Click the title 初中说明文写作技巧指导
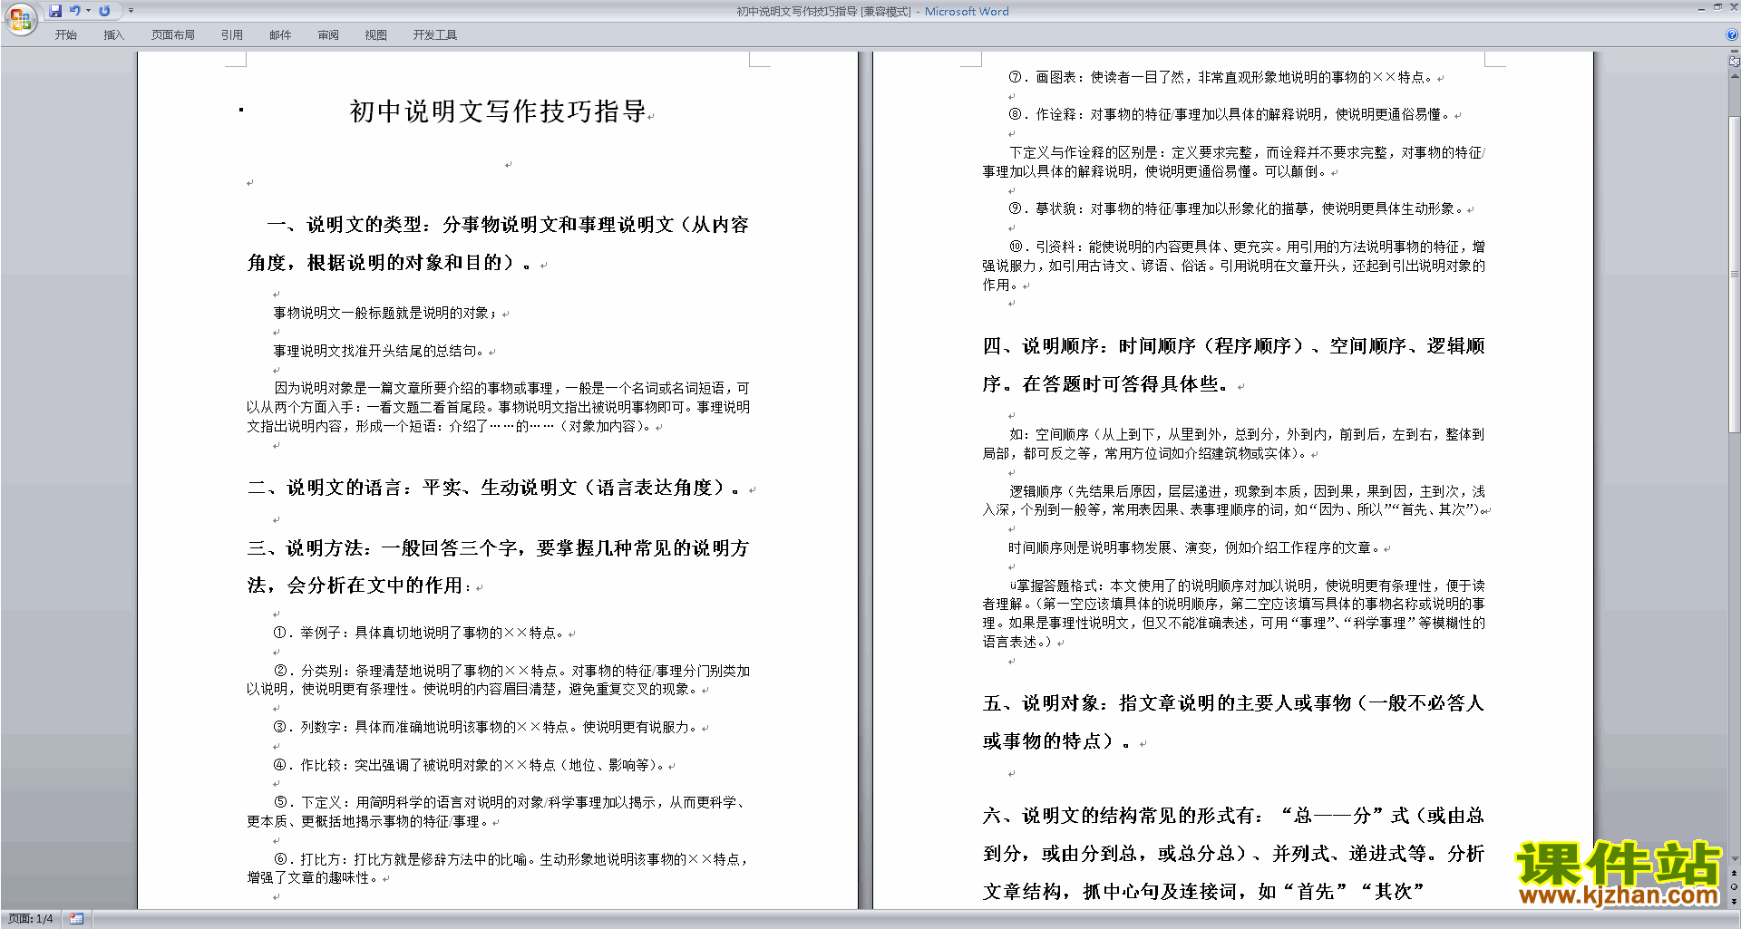 pos(498,111)
